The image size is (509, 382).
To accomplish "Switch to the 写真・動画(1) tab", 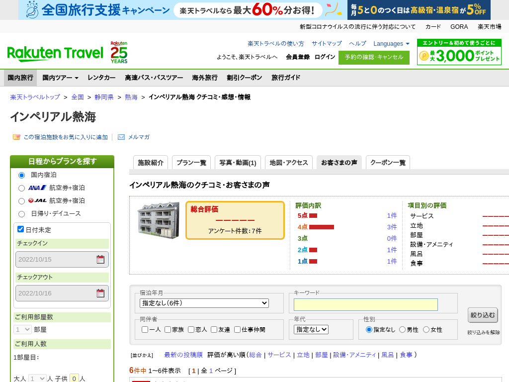I will click(238, 163).
